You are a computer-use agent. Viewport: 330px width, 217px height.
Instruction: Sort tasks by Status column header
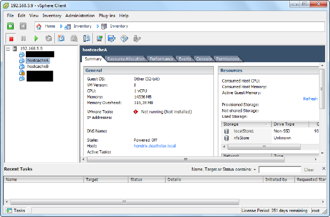pos(147,180)
